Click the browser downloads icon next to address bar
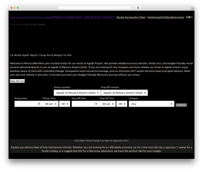 [x=138, y=8]
